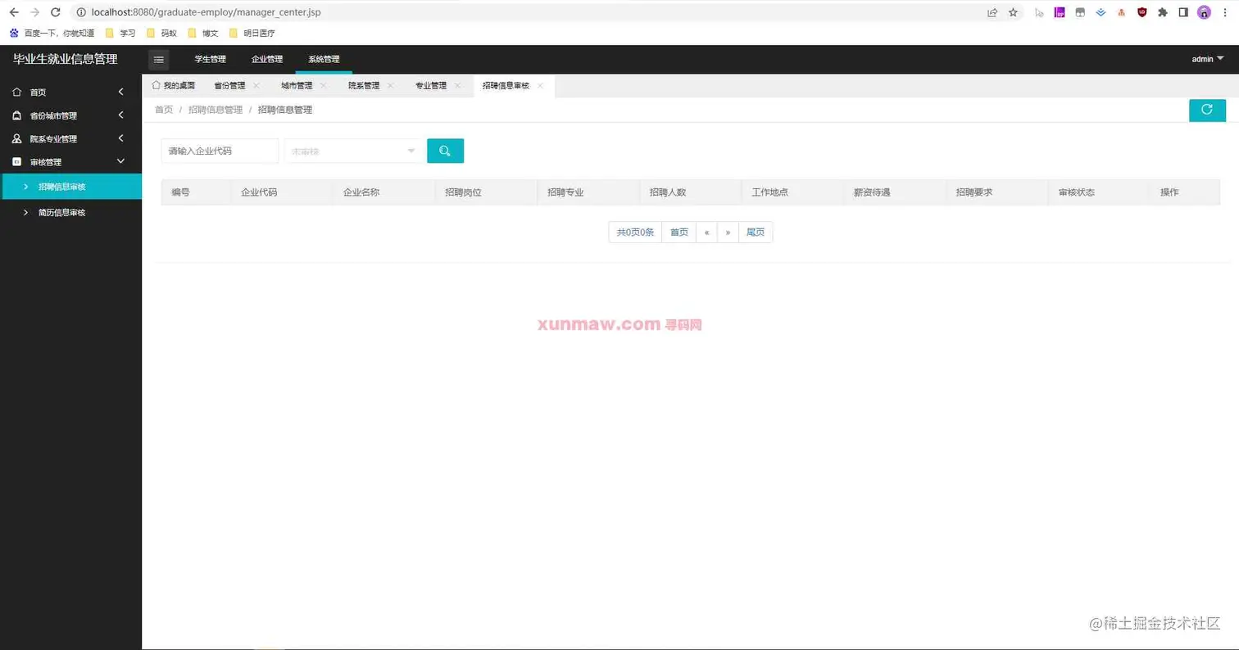Open the uBlock Origin shield extension
Viewport: 1239px width, 650px height.
click(1141, 12)
